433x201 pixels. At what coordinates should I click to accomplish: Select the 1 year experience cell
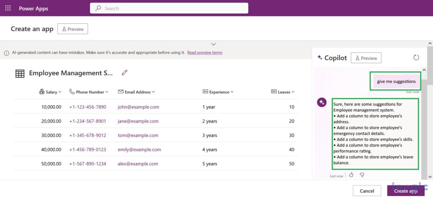(209, 107)
